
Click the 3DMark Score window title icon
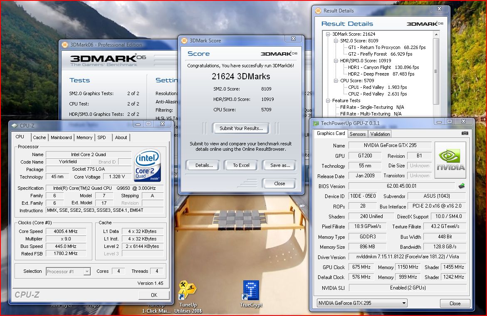[184, 41]
